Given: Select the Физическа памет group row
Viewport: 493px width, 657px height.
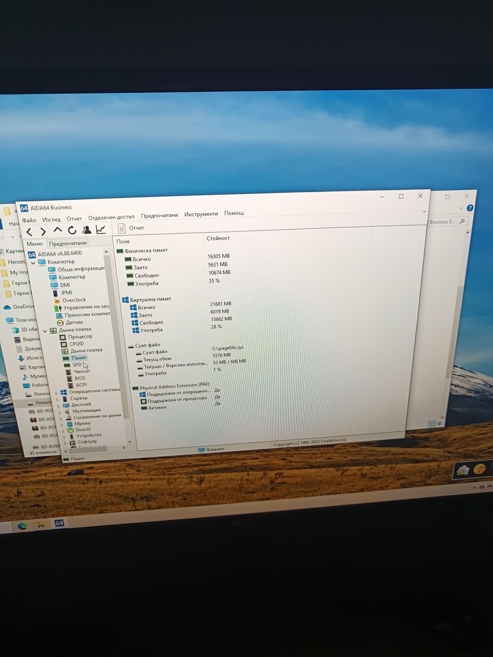Looking at the screenshot, I should click(x=142, y=251).
